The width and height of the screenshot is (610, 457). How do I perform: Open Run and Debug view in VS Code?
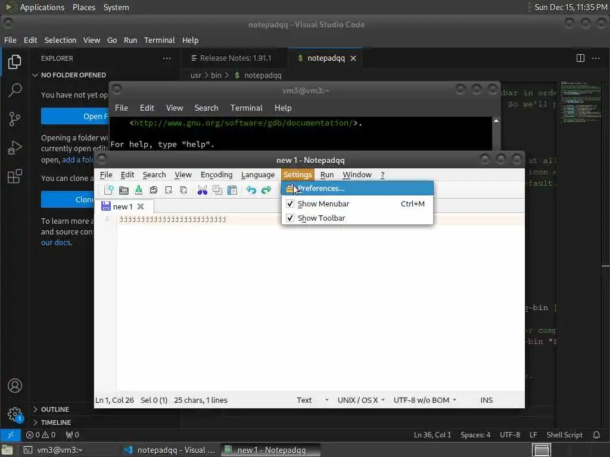click(15, 148)
